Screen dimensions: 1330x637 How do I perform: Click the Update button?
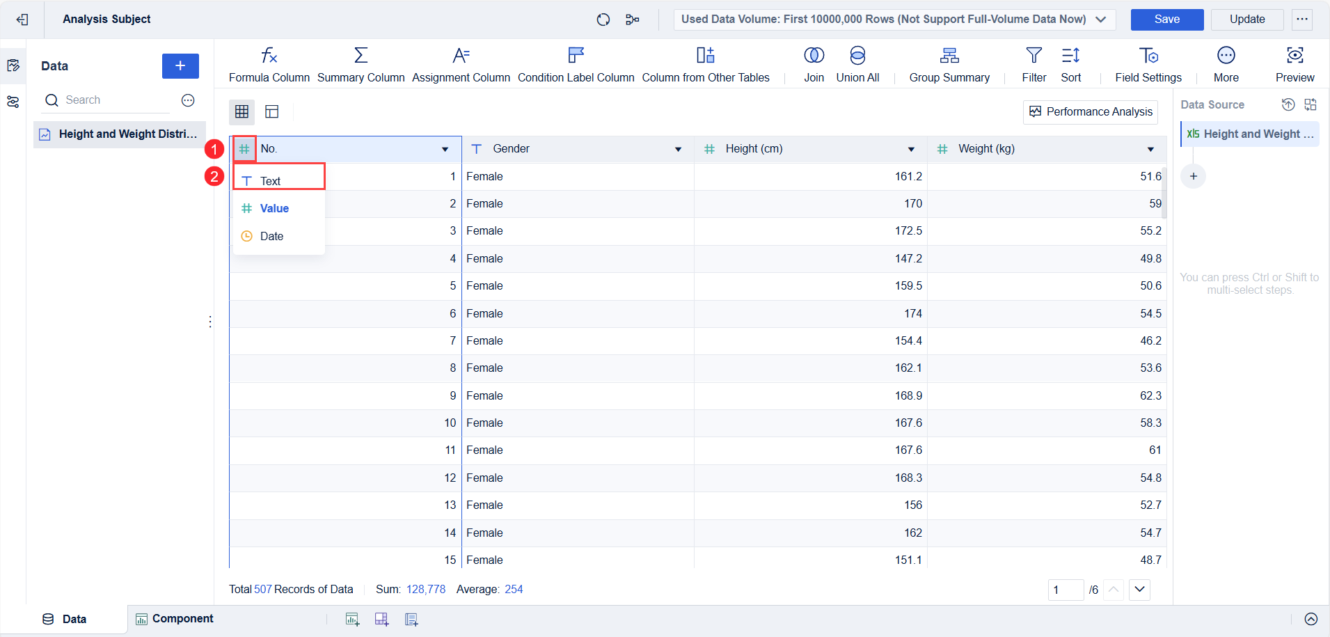tap(1247, 19)
